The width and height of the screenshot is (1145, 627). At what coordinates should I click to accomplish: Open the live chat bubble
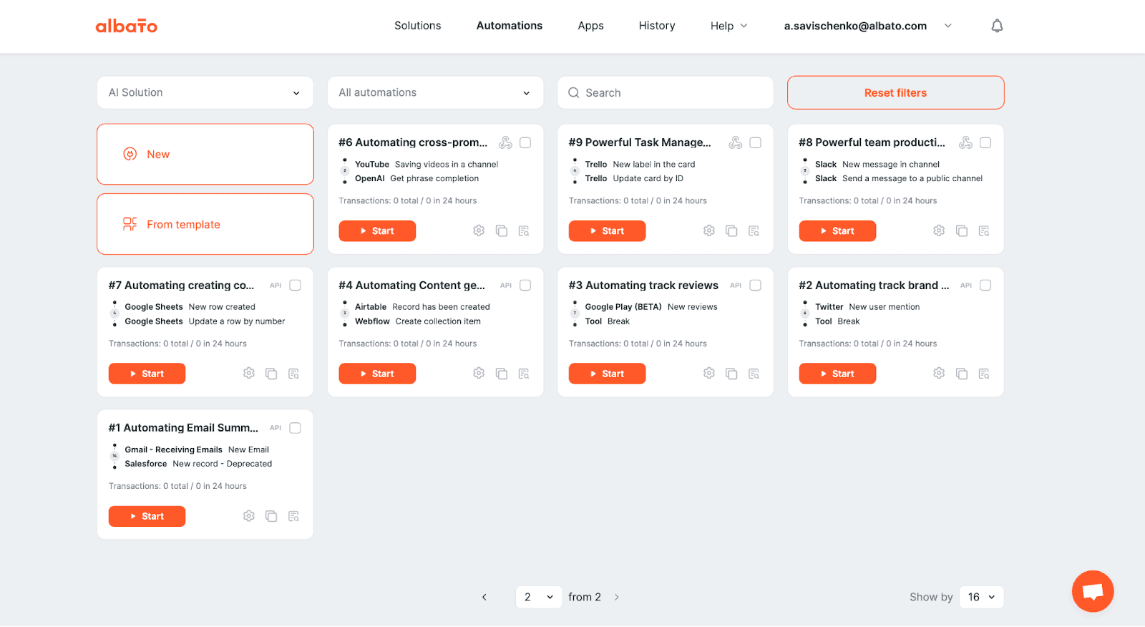[1092, 591]
